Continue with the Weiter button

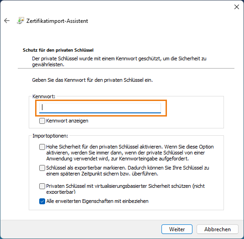pos(177,229)
